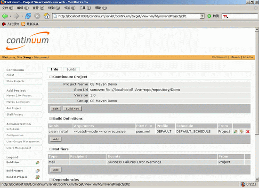The height and width of the screenshot is (188, 259).
Task: Delete the clean install build definition
Action: [x=248, y=132]
